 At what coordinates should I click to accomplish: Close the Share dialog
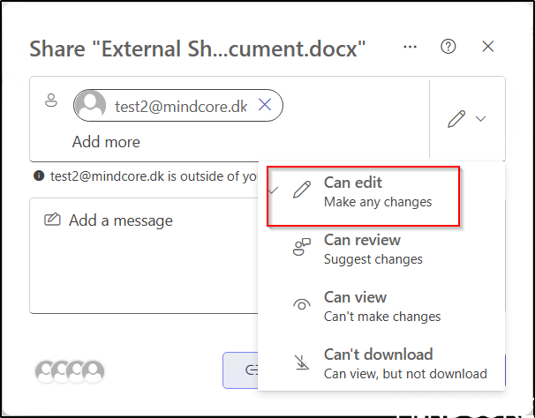tap(487, 47)
